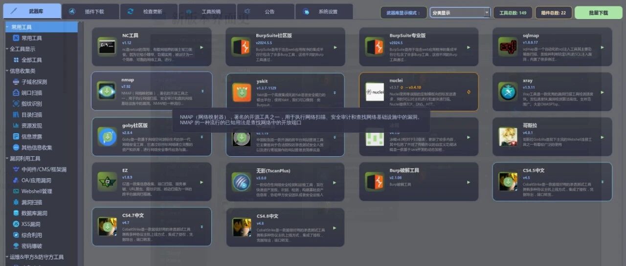This screenshot has width=626, height=266.
Task: Launch 无影(TscanPlus) via play arrow
Action: [335, 182]
